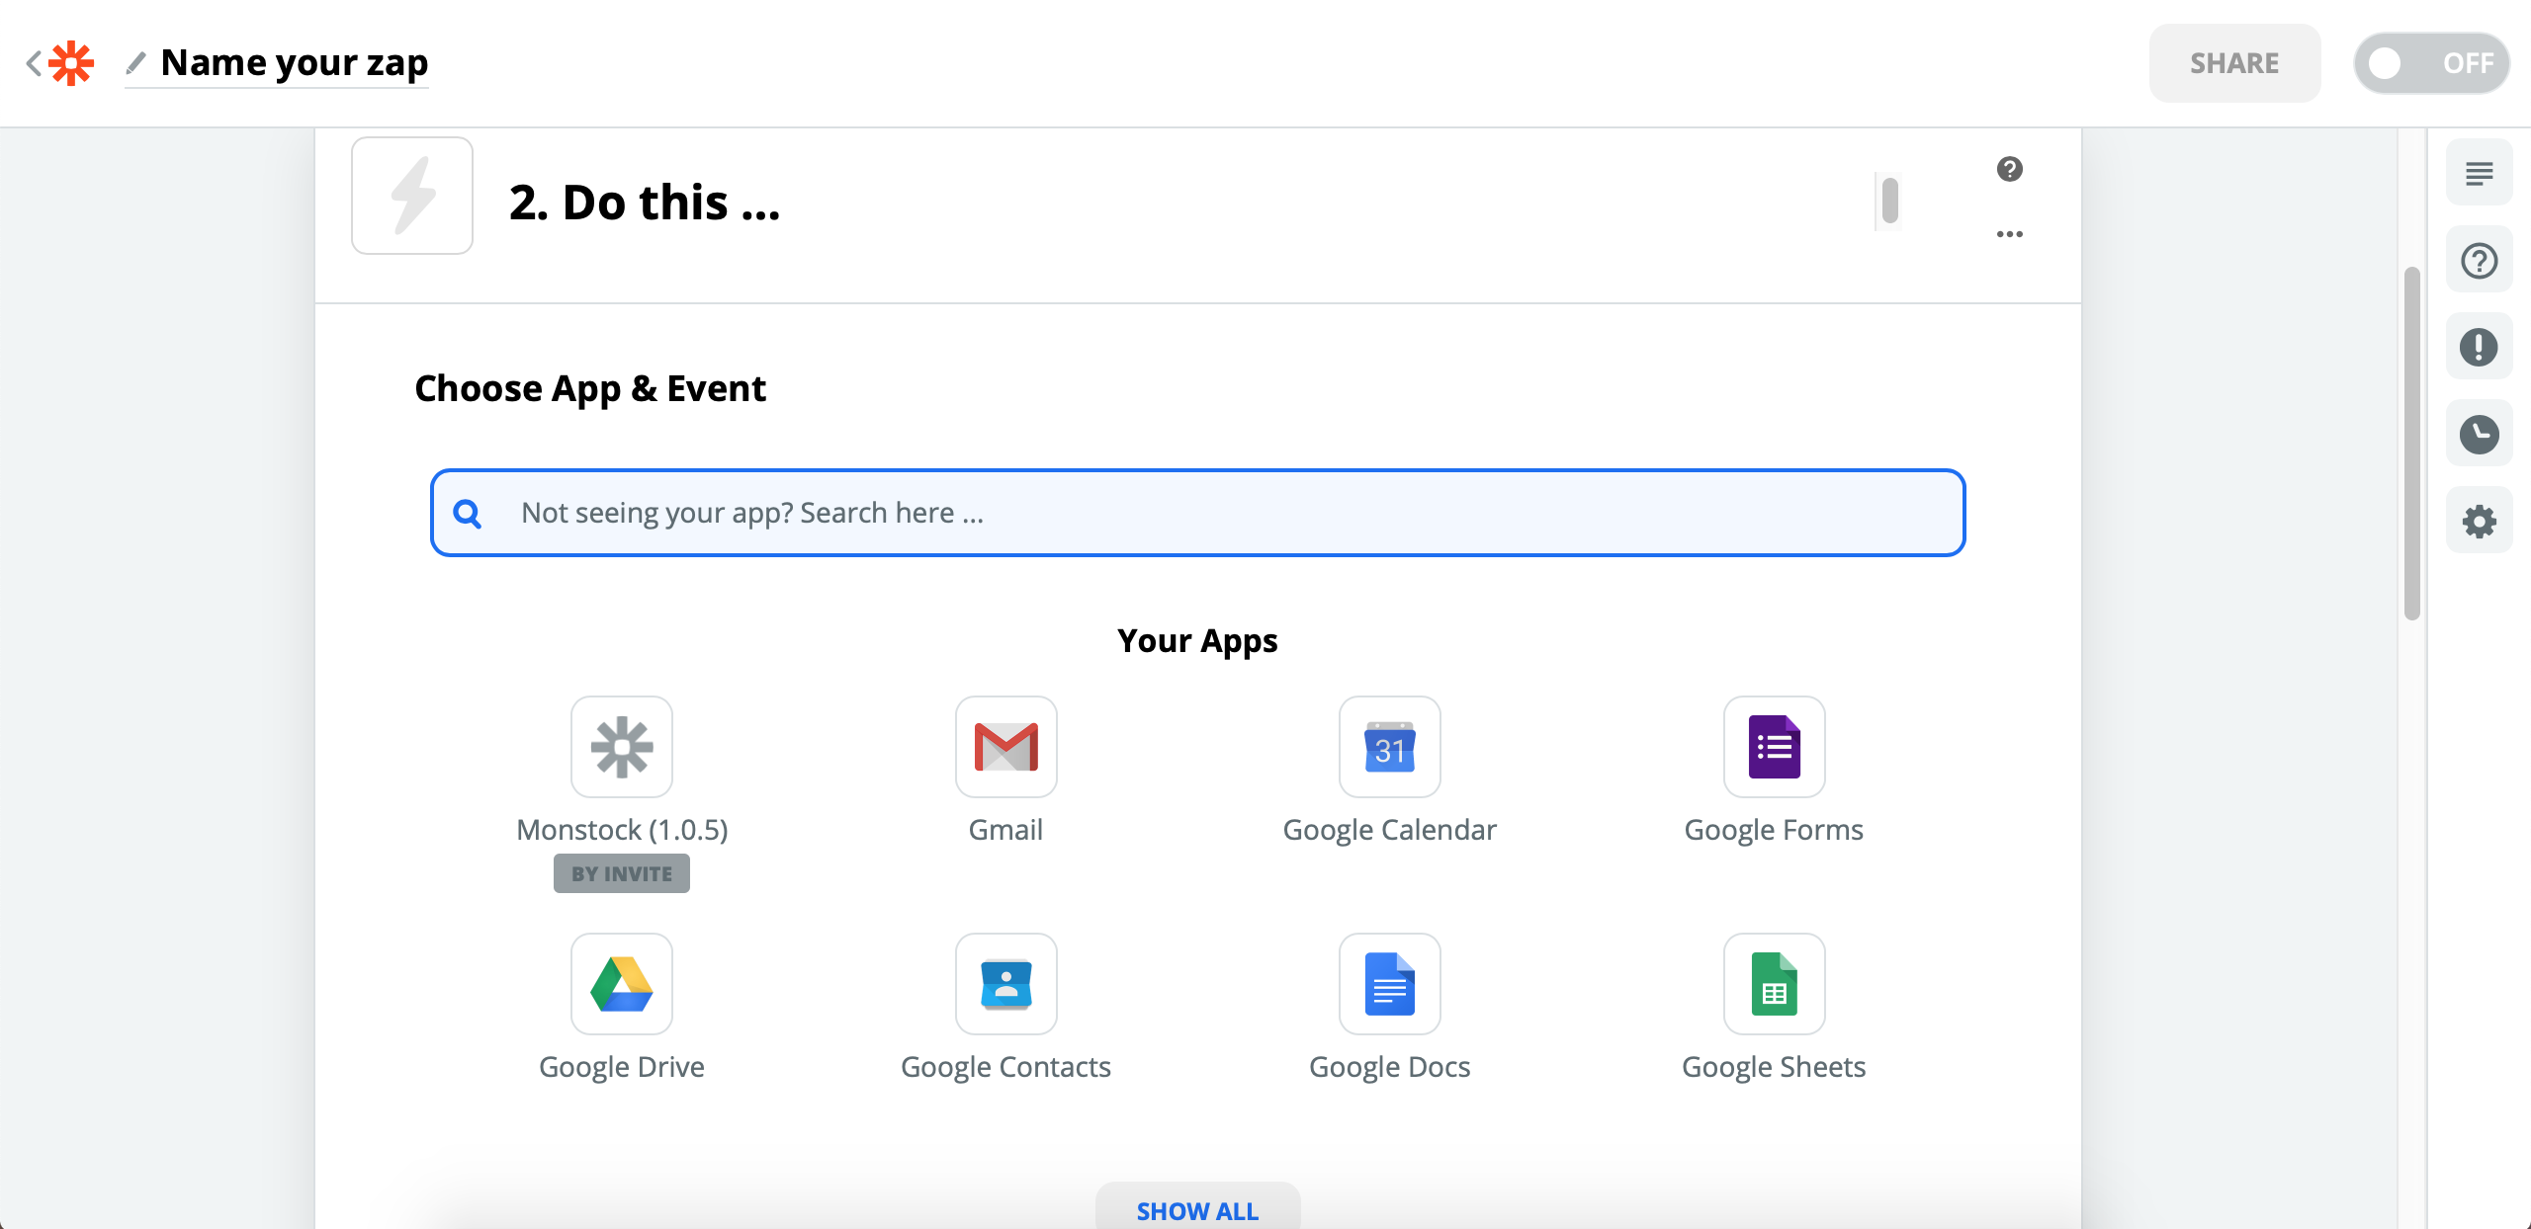Click the 'Google Calendar' label text

click(x=1390, y=830)
